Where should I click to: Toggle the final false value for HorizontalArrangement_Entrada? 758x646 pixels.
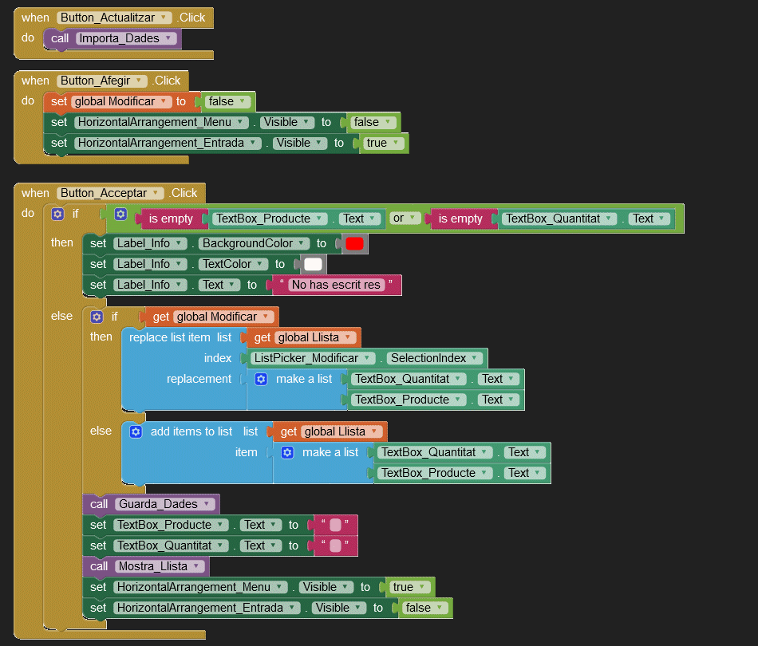pyautogui.click(x=423, y=608)
